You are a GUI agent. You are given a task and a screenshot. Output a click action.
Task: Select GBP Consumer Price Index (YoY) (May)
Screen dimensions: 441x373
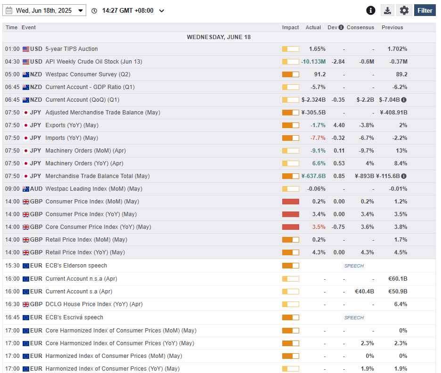click(x=219, y=214)
